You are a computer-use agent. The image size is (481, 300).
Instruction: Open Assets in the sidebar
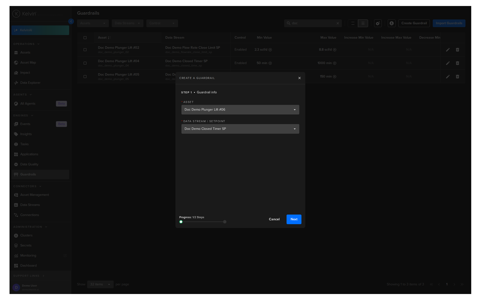click(40, 52)
